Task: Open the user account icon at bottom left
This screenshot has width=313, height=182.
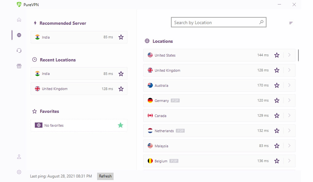Action: [x=19, y=157]
